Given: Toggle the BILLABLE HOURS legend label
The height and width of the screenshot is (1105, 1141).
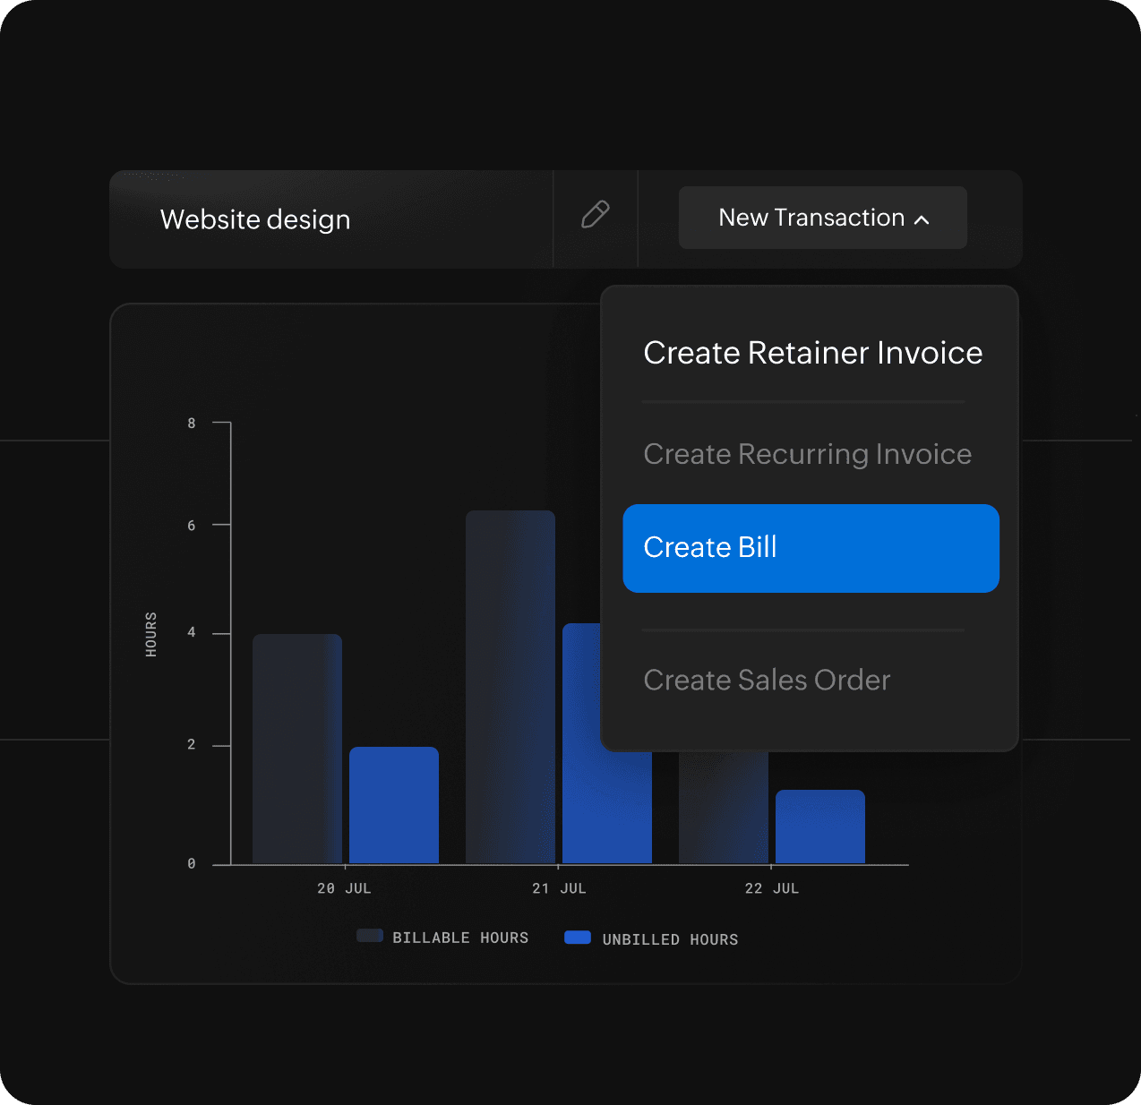Looking at the screenshot, I should (460, 938).
